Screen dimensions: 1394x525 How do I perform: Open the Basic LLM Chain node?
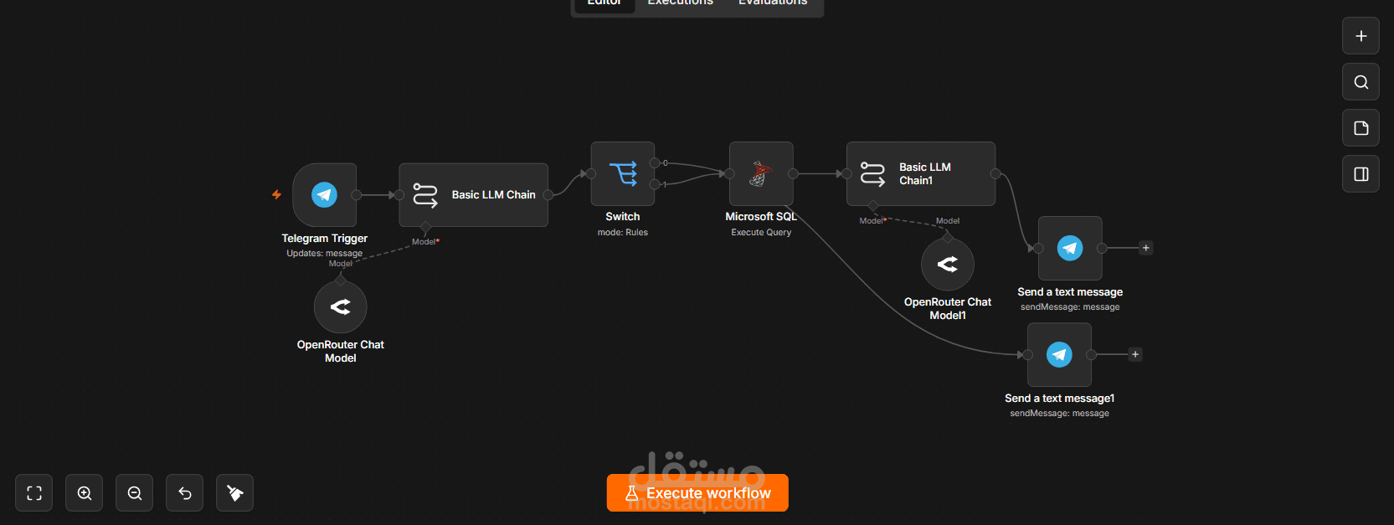click(x=474, y=194)
